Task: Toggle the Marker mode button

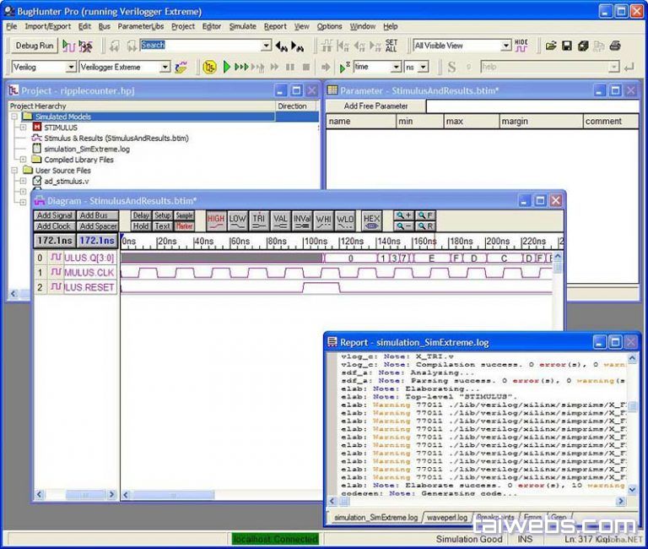Action: tap(184, 226)
